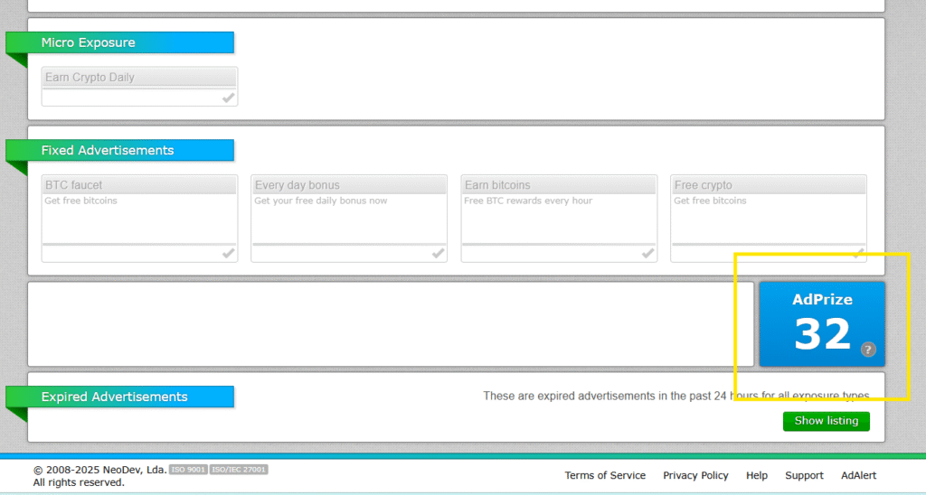926x495 pixels.
Task: Open the Privacy Policy link
Action: [695, 475]
